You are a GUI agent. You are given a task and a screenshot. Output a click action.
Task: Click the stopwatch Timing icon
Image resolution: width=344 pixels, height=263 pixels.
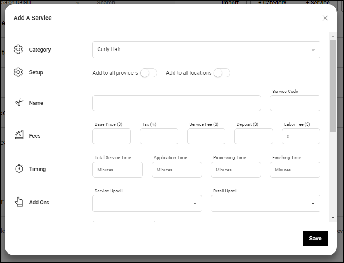pyautogui.click(x=19, y=168)
